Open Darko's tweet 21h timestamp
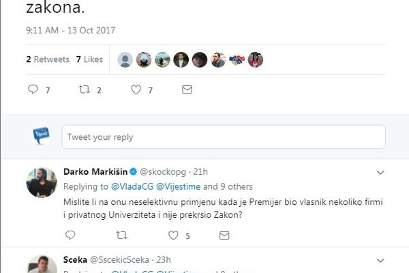Screen dimensions: 409x273 coord(200,171)
